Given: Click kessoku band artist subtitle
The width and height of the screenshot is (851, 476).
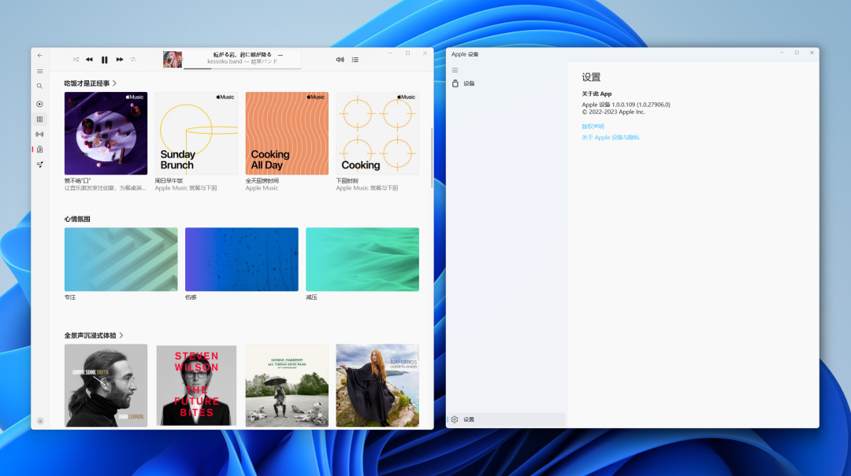Looking at the screenshot, I should (x=242, y=62).
